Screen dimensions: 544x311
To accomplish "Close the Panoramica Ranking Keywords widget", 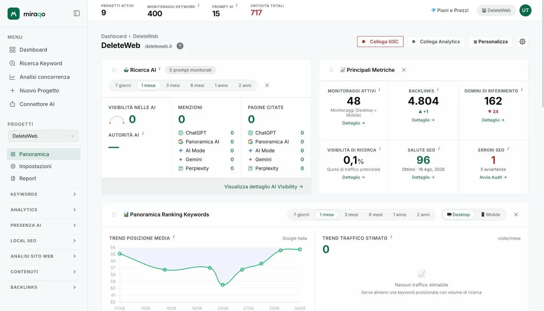I will tap(516, 215).
